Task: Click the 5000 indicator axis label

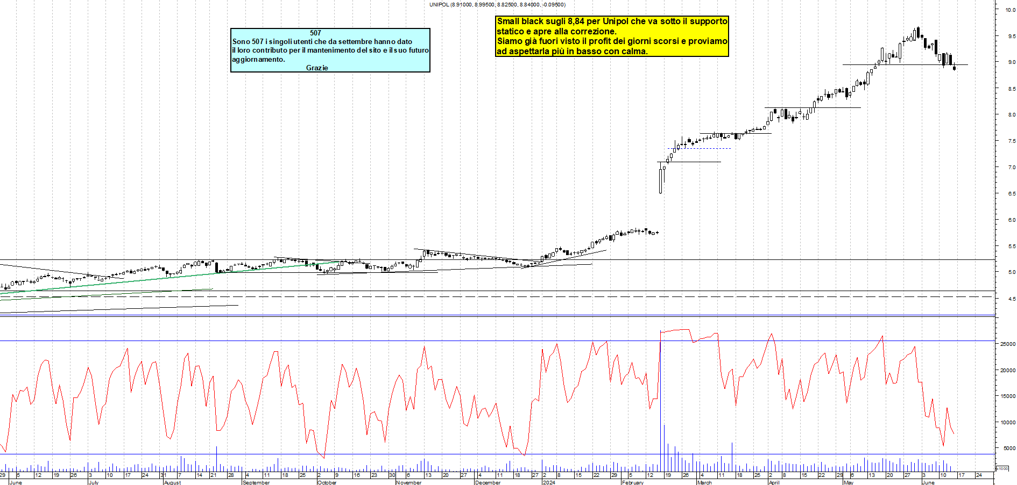Action: [1009, 448]
